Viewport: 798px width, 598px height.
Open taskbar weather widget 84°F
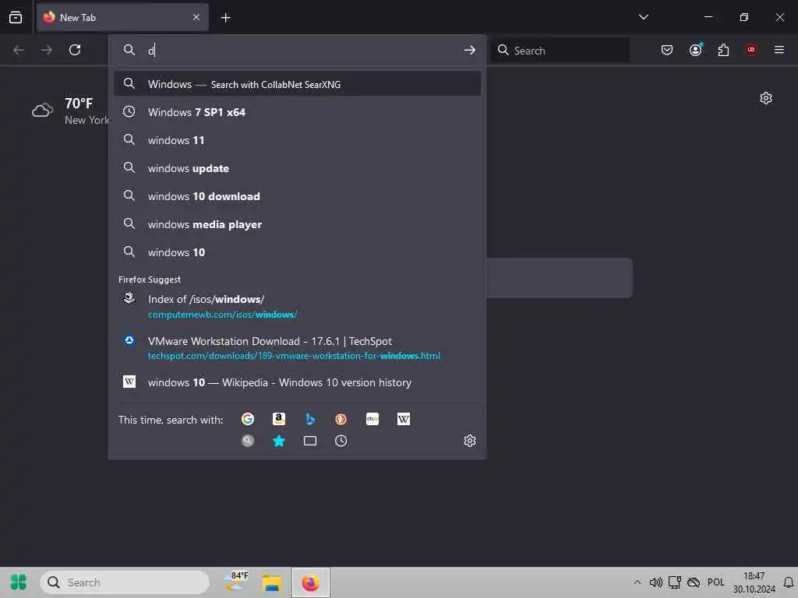tap(236, 582)
